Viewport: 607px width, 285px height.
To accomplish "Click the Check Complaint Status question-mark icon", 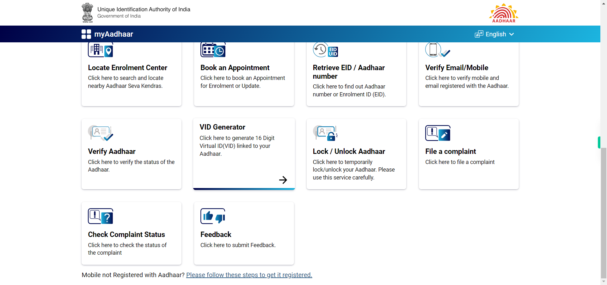I will [x=101, y=216].
